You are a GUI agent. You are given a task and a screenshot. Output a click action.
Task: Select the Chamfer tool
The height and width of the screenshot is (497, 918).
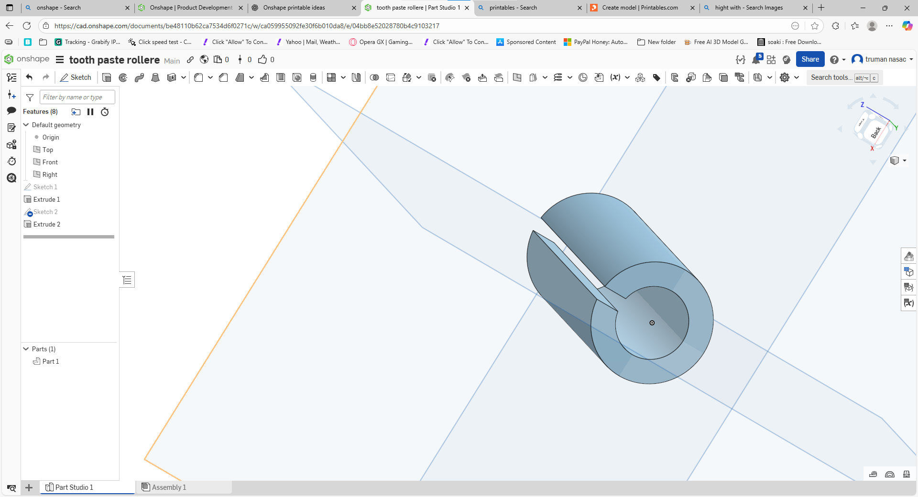click(223, 77)
